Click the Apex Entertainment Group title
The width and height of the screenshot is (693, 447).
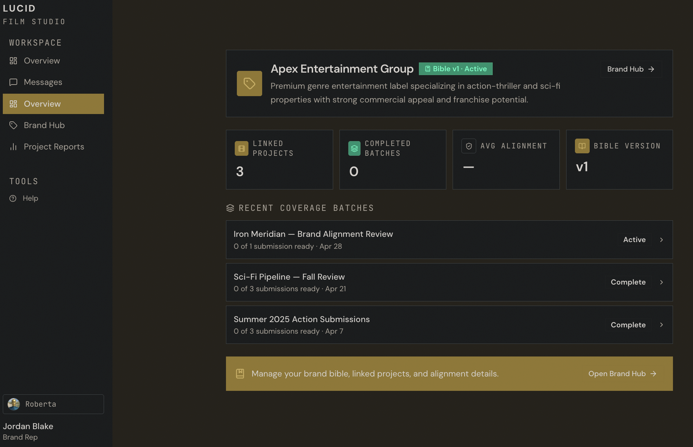click(x=342, y=69)
